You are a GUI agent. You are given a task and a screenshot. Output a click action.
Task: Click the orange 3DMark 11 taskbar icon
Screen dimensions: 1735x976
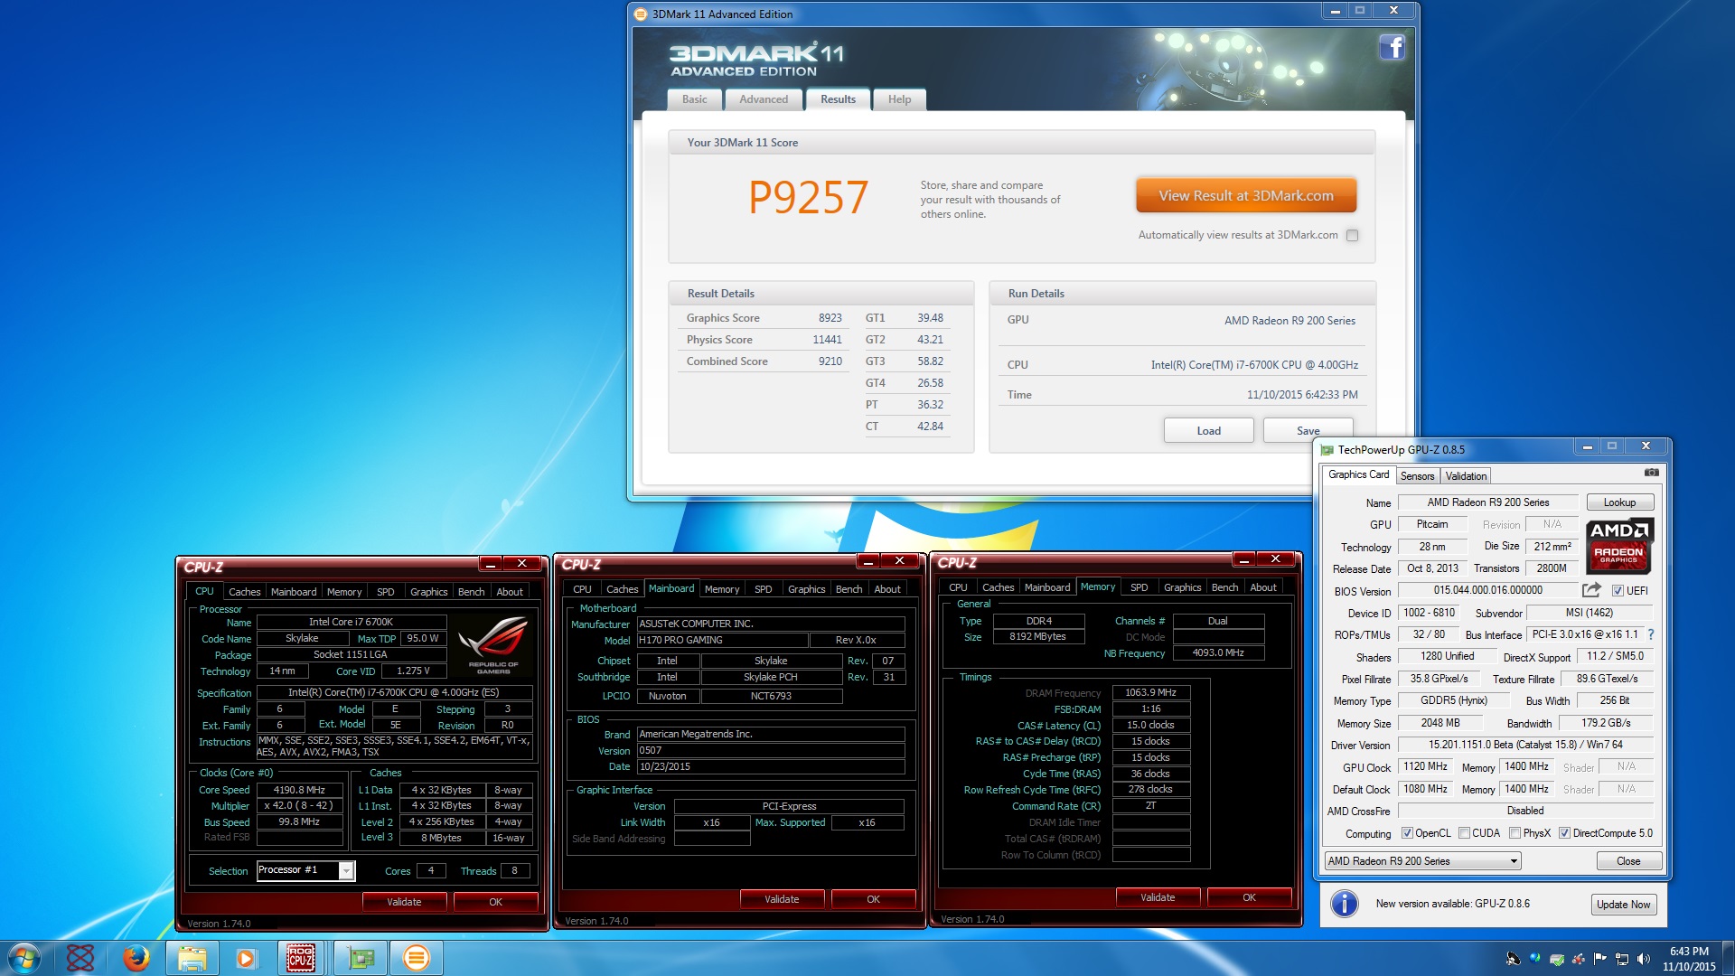click(x=416, y=958)
